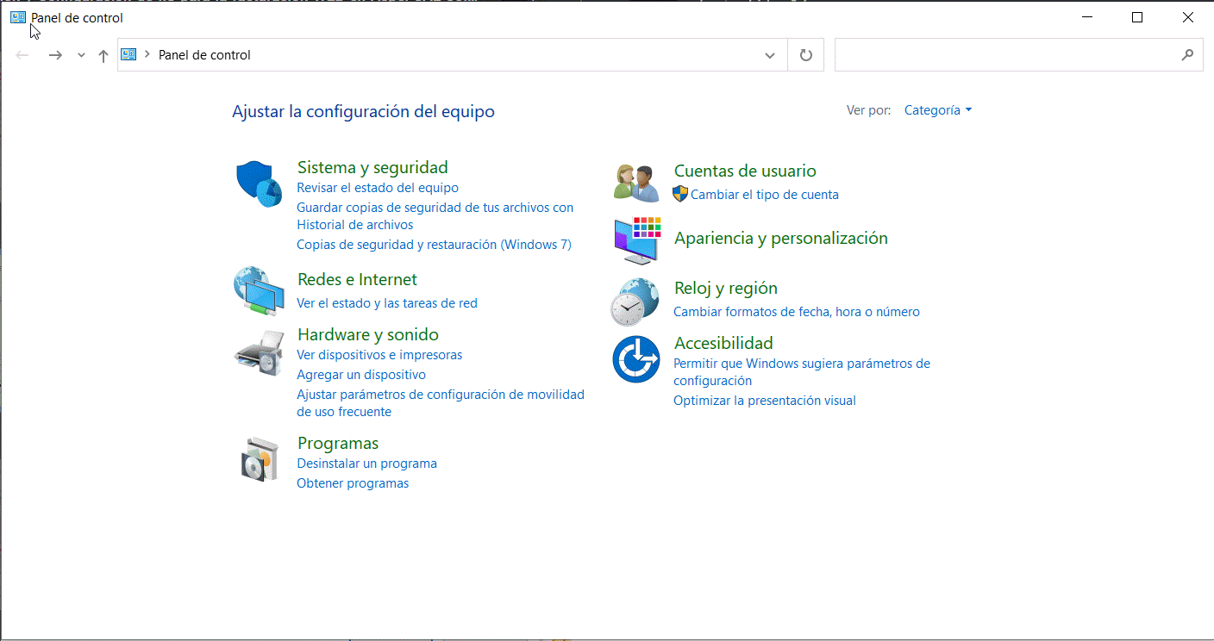The width and height of the screenshot is (1214, 641).
Task: Click the Cuentas de usuario people icon
Action: 636,183
